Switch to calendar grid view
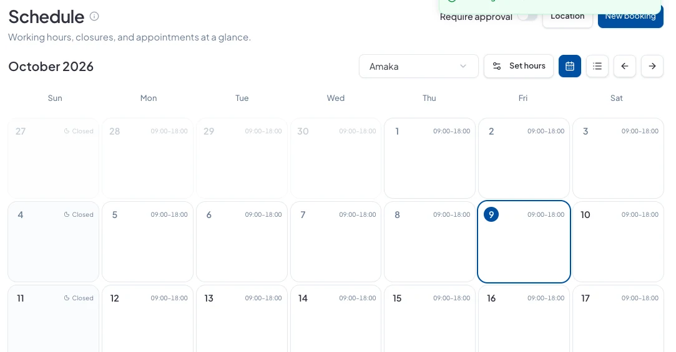The width and height of the screenshot is (676, 352). tap(569, 66)
